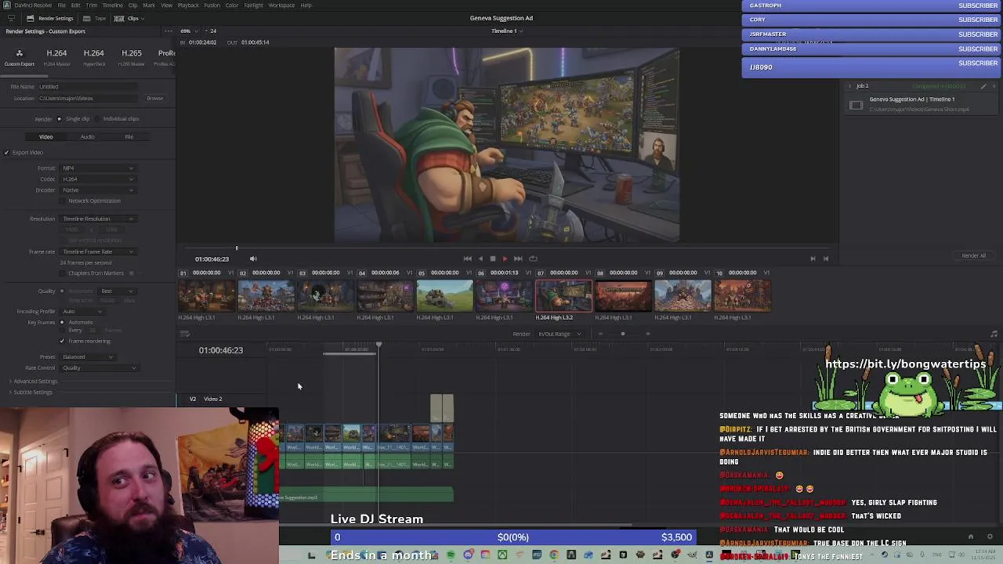Open the Encoding Profile dropdown
Viewport: 1003px width, 564px height.
(82, 312)
